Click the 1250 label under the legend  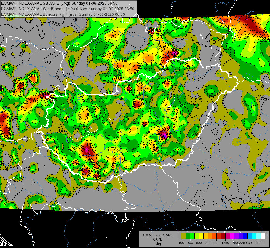pyautogui.click(x=225, y=243)
